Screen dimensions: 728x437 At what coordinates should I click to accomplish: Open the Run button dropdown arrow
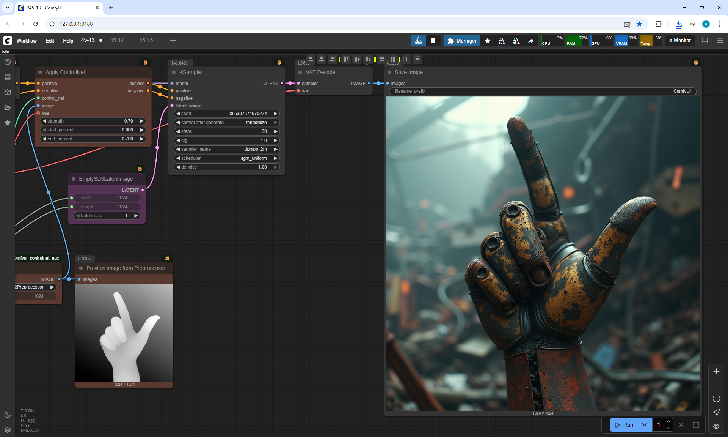pos(644,425)
